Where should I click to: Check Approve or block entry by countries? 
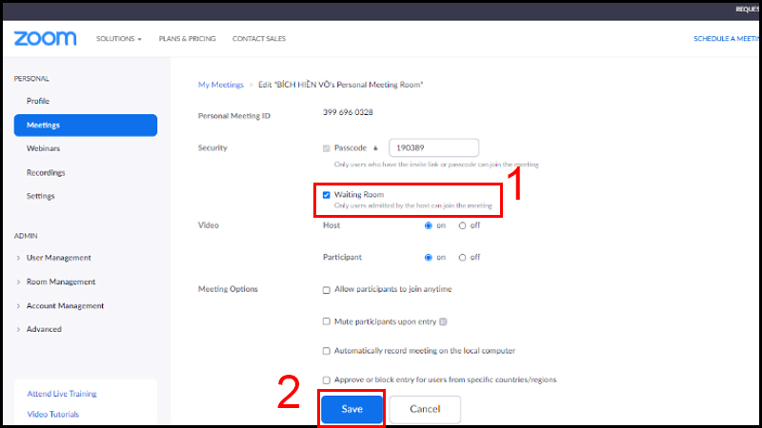click(x=326, y=379)
